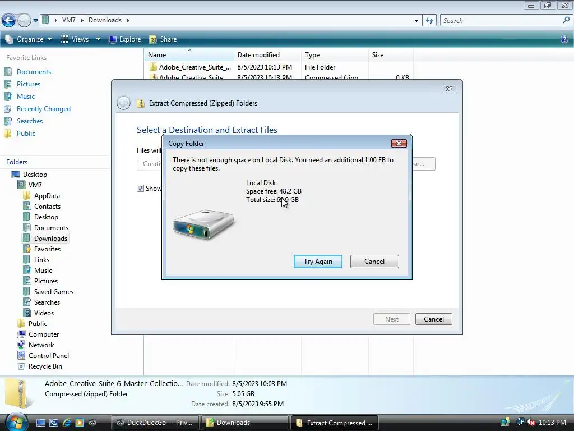Open Documents in Favorite Links

[34, 72]
